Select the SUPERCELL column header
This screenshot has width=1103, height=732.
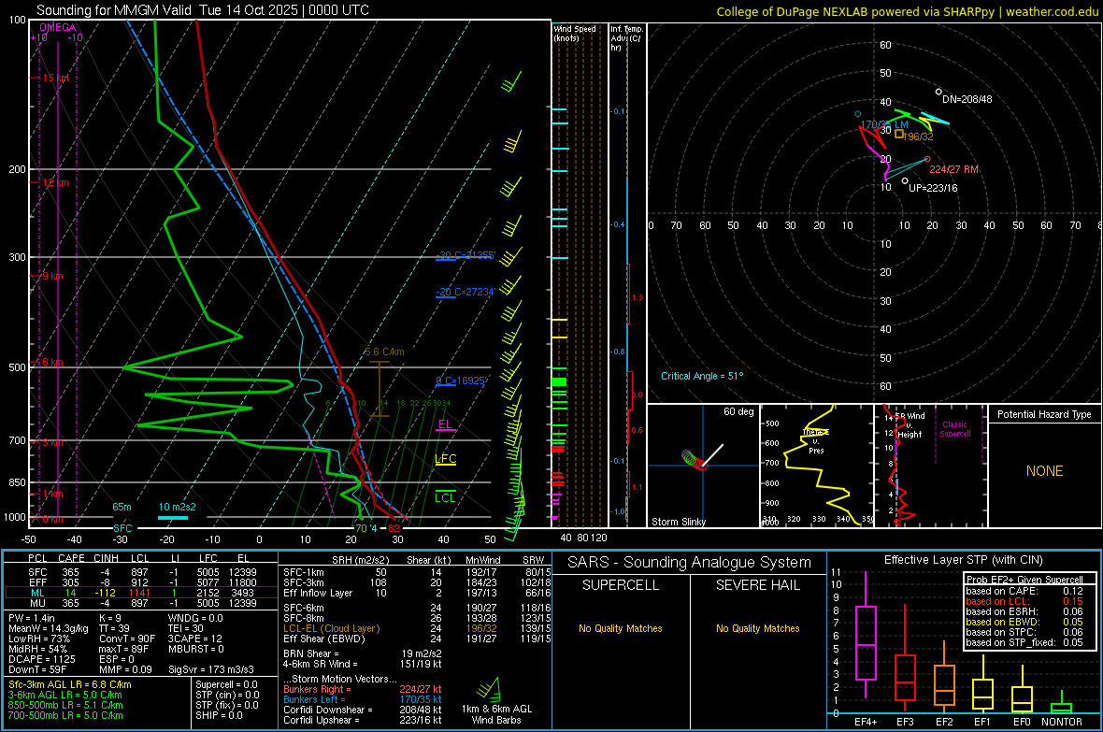(x=621, y=585)
